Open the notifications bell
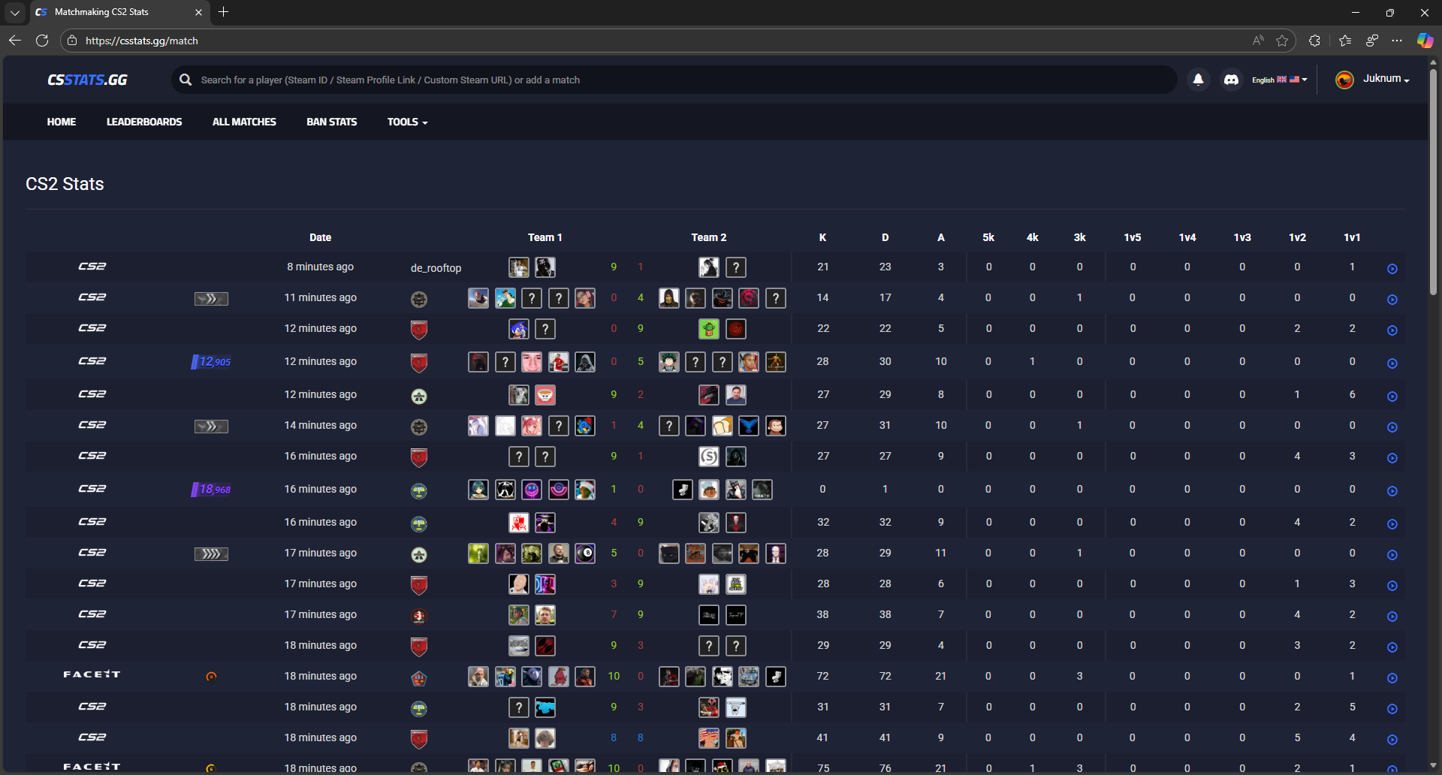The height and width of the screenshot is (775, 1442). point(1199,79)
